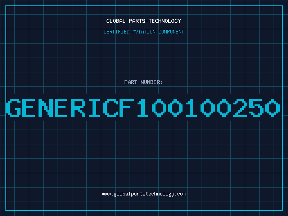Select the word AVIATION in the subtitle
The height and width of the screenshot is (216, 288).
[x=144, y=32]
